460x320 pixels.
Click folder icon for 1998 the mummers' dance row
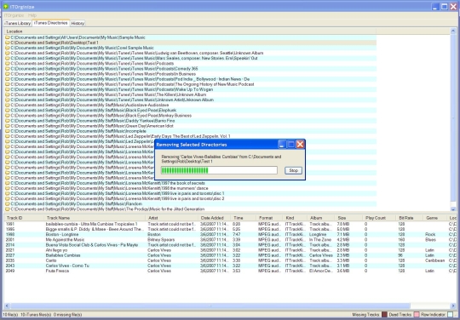click(8, 188)
